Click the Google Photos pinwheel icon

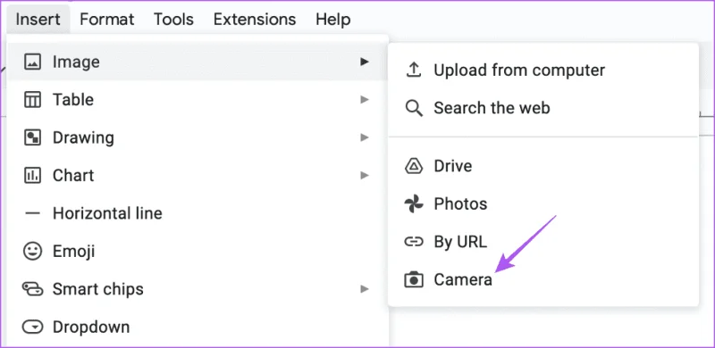(414, 203)
